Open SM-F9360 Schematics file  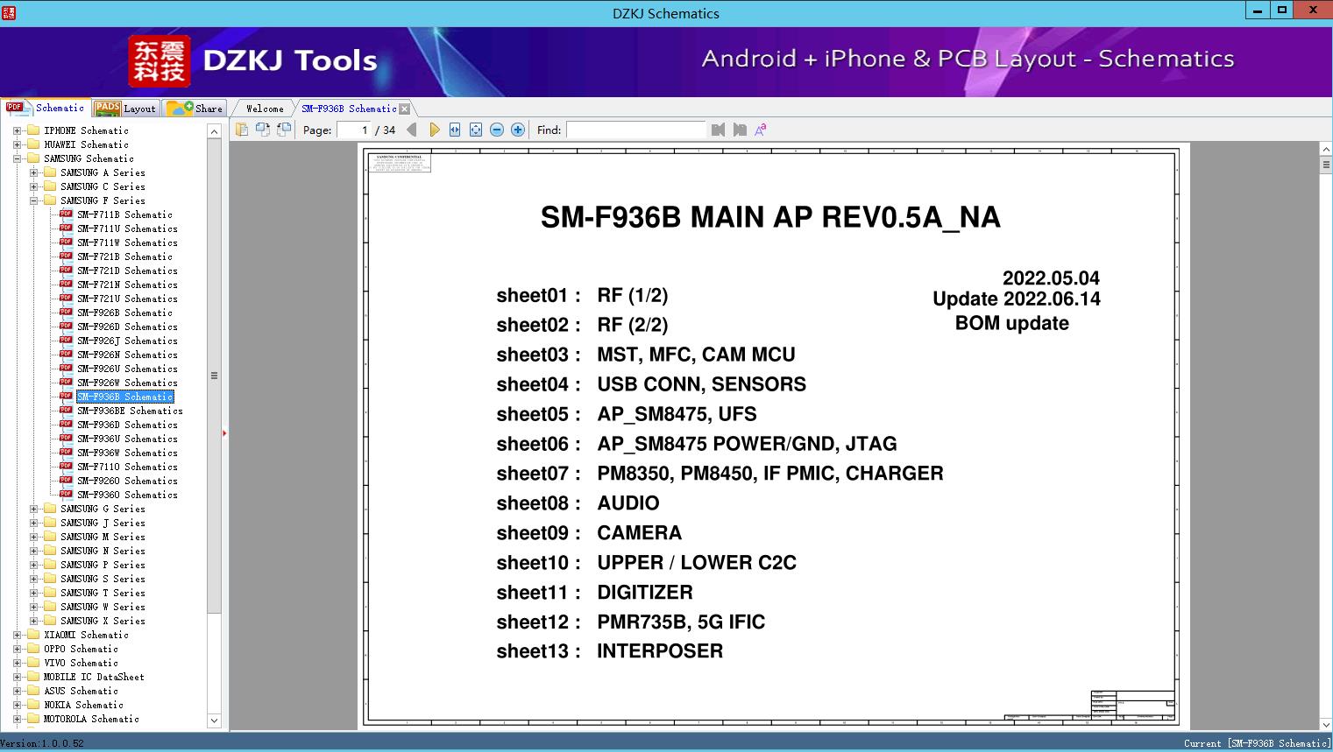point(127,495)
